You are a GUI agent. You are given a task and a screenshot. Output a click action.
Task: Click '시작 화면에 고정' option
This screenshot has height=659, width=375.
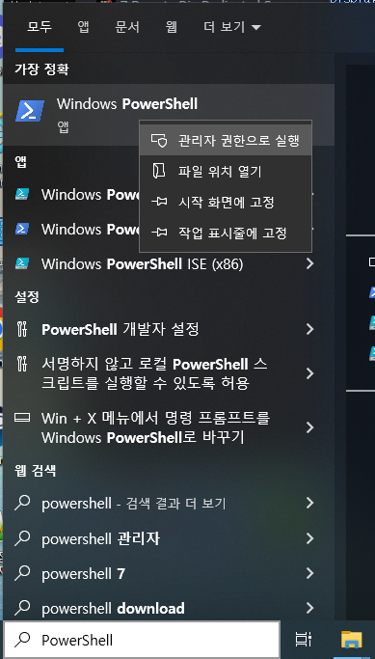pyautogui.click(x=226, y=202)
